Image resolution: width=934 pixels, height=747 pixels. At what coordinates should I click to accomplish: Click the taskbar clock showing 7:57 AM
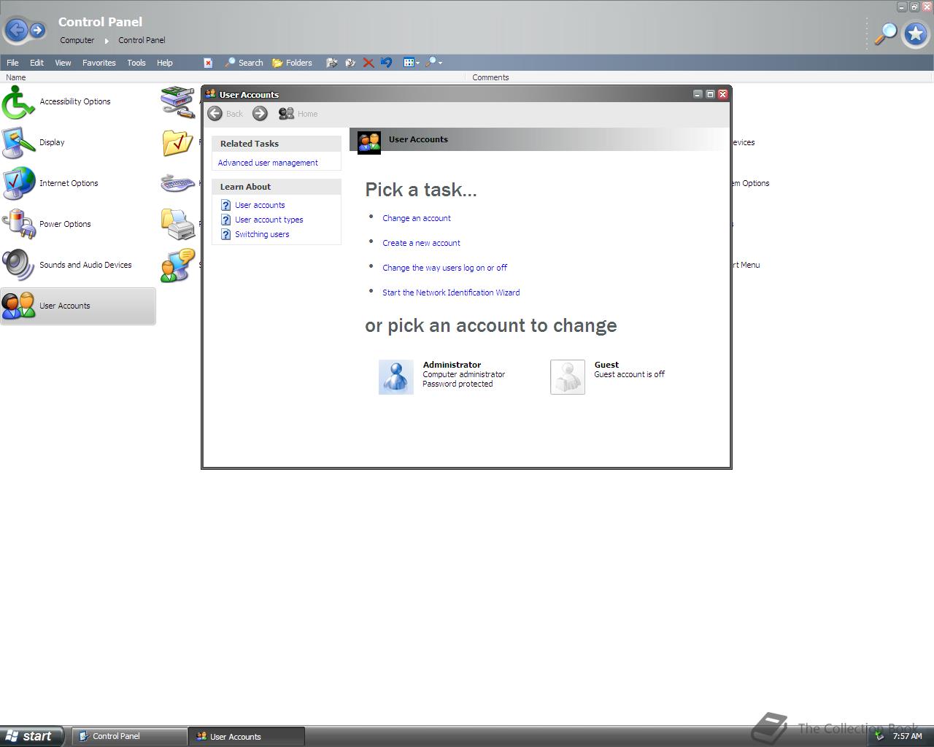tap(907, 736)
